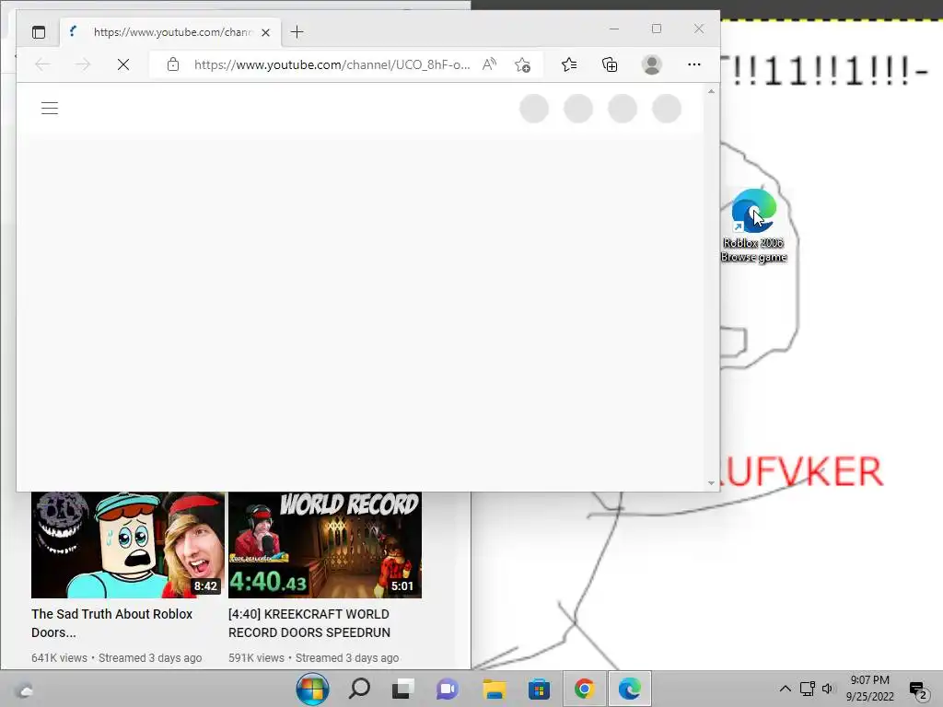Screen dimensions: 943x707
Task: Toggle Read aloud in address bar
Action: pos(490,64)
